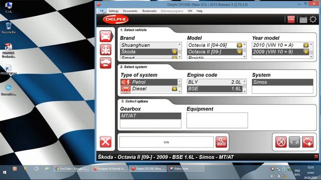The height and width of the screenshot is (180, 321).
Task: Select Simos in System list
Action: (x=282, y=82)
